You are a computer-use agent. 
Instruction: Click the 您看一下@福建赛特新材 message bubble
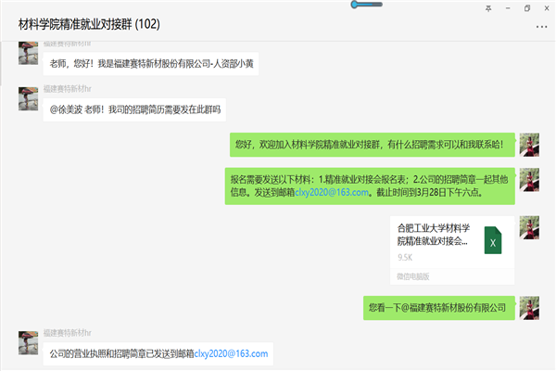click(x=437, y=307)
